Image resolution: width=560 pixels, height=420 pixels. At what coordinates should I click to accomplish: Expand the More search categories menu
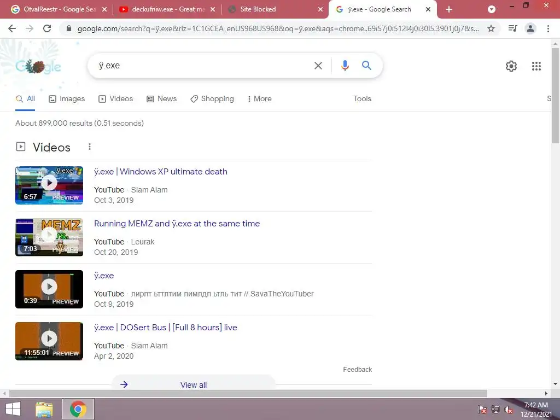(259, 99)
